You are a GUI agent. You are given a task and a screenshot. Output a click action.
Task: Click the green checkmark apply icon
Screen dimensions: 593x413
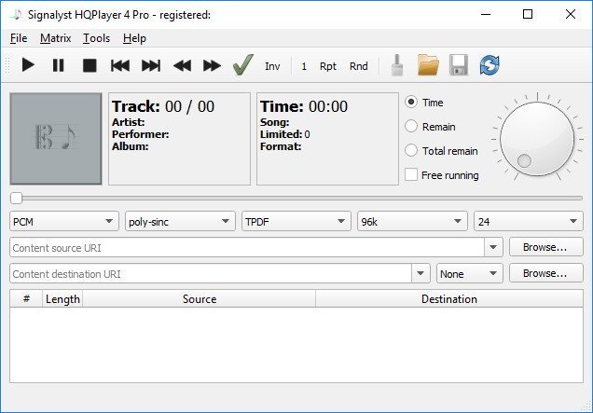point(242,65)
